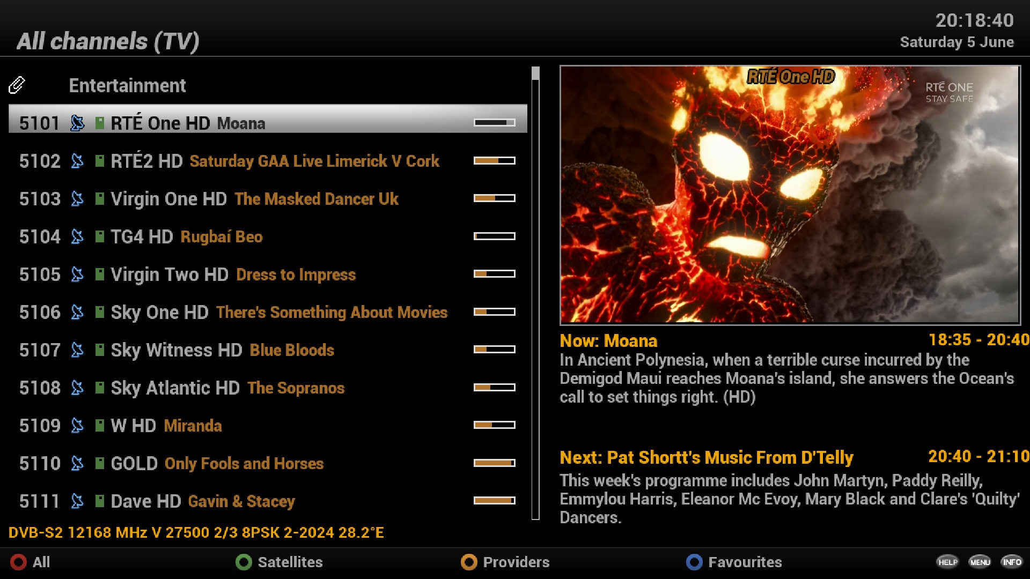
Task: Select GOLD channel name
Action: click(x=134, y=464)
